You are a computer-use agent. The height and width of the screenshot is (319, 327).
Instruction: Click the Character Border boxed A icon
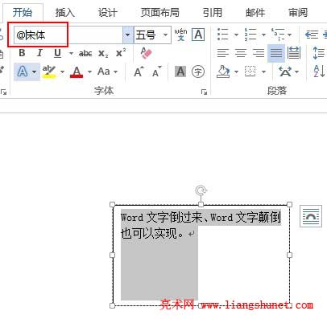tap(198, 35)
